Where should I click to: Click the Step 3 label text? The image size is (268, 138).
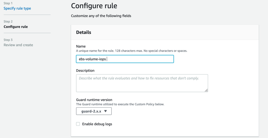point(8,40)
